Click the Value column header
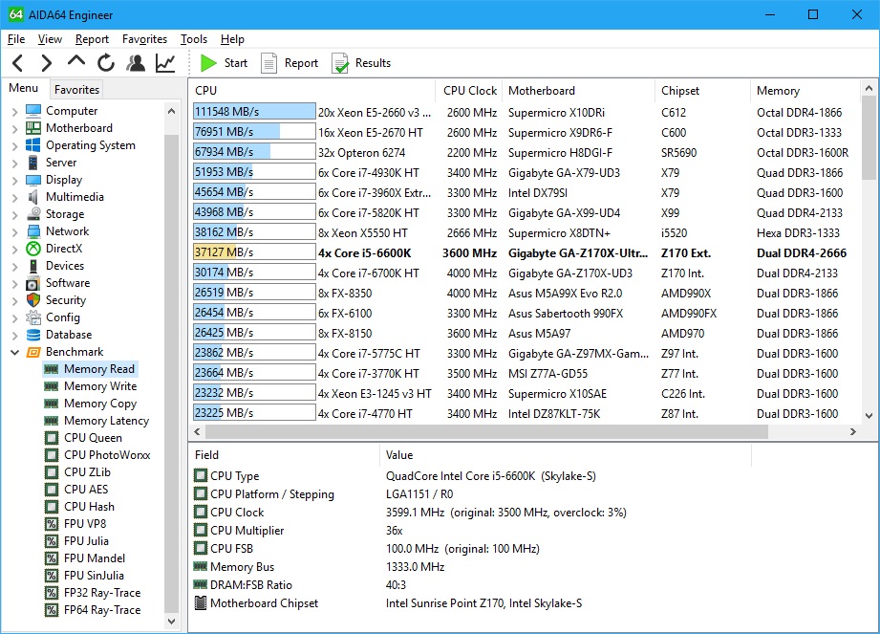This screenshot has width=880, height=634. coord(566,455)
